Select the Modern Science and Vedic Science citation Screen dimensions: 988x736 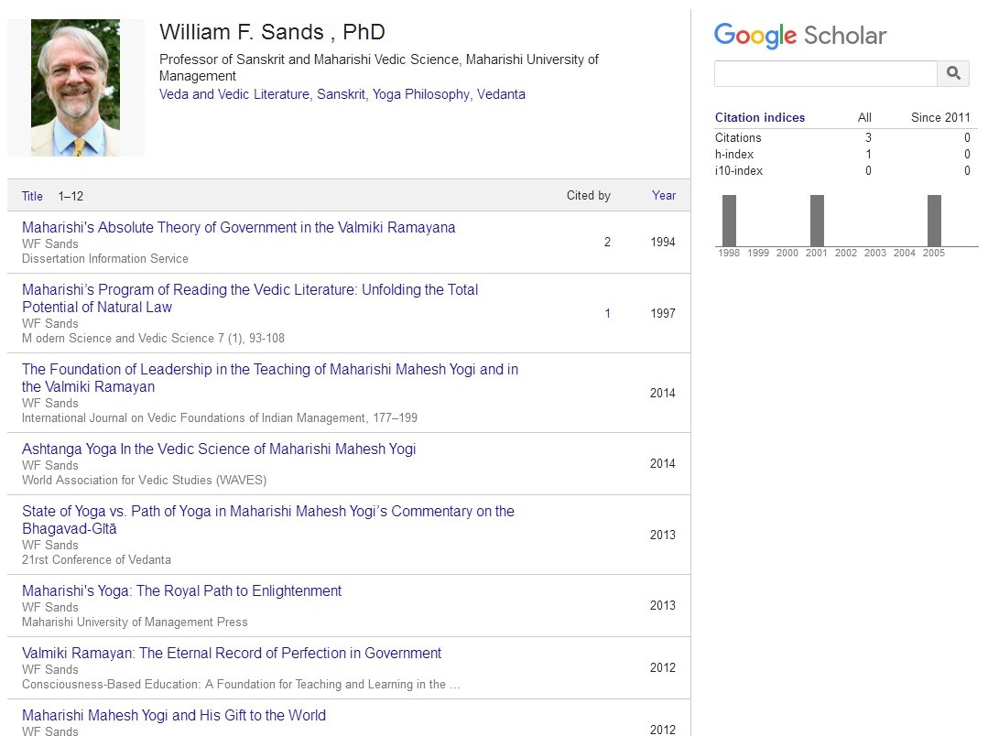coord(153,339)
